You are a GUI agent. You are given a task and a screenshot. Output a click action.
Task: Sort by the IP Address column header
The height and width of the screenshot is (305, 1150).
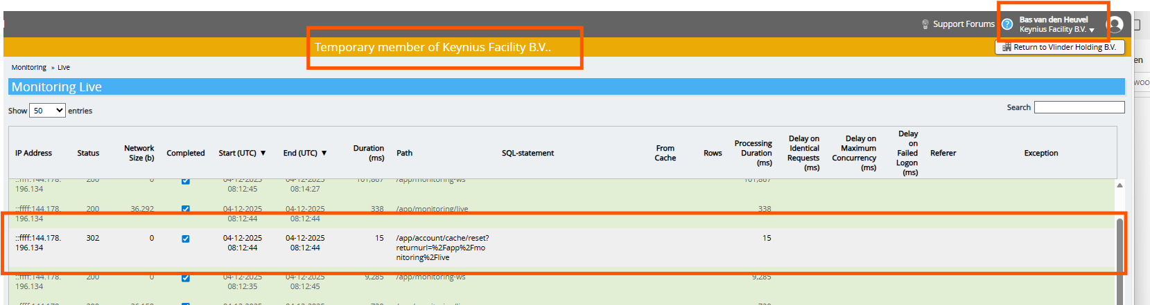click(x=33, y=153)
